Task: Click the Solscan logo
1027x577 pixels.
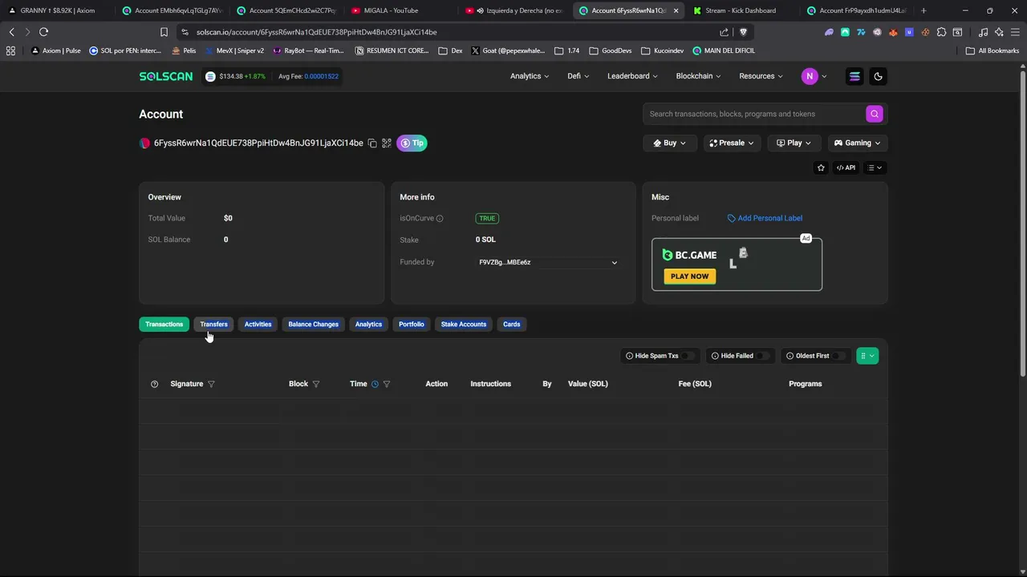Action: point(166,76)
